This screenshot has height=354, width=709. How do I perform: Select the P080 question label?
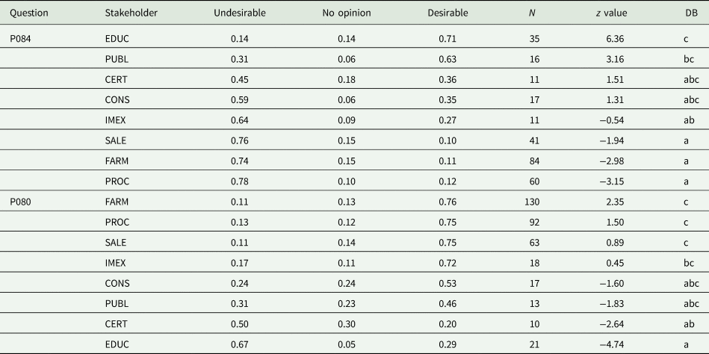21,200
